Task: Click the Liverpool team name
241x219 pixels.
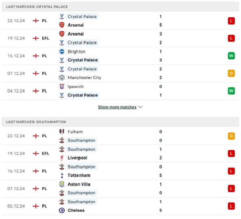Action: coord(77,158)
